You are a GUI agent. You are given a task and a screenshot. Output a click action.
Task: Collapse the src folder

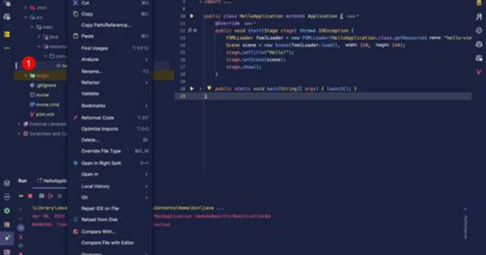[x=26, y=17]
